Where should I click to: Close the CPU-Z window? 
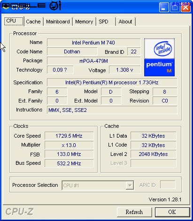(x=185, y=7)
